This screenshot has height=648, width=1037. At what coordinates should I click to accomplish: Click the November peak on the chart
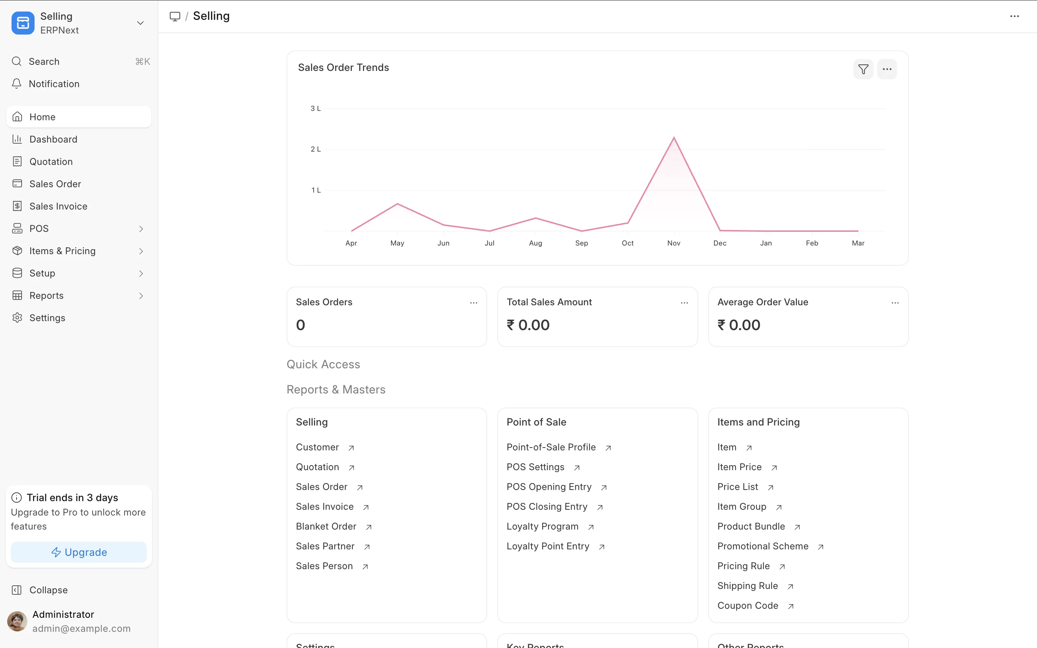(674, 138)
